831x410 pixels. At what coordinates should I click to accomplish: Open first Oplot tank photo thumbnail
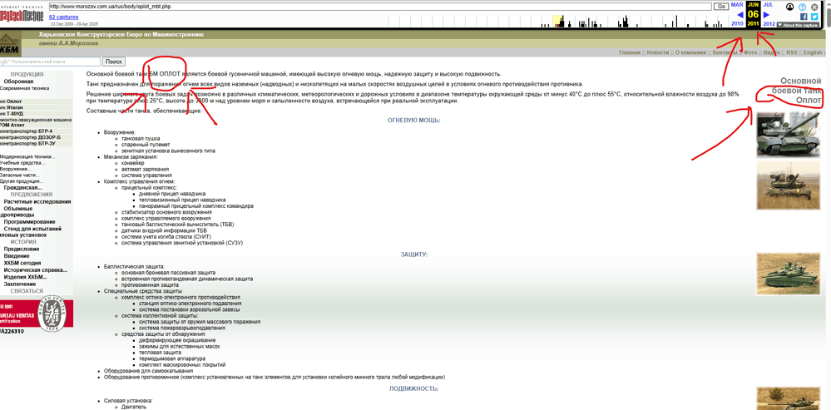click(x=788, y=135)
